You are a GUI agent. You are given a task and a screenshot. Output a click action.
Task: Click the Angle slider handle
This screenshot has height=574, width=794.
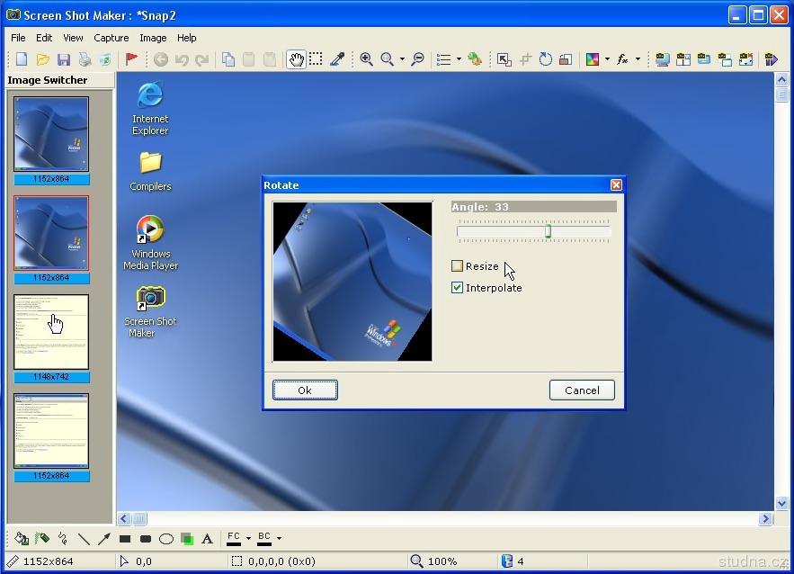(548, 231)
